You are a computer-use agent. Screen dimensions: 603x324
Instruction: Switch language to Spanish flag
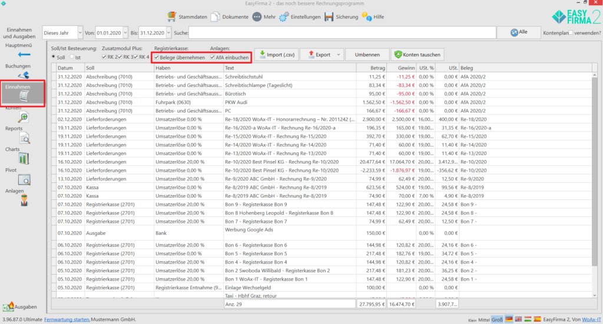tap(537, 319)
